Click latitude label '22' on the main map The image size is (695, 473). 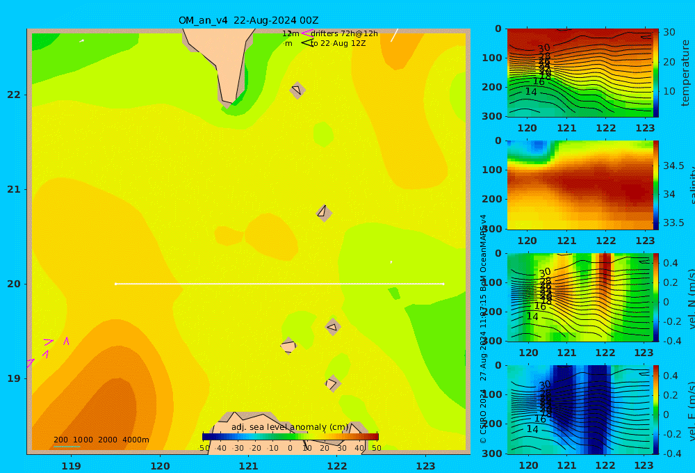[x=14, y=95]
